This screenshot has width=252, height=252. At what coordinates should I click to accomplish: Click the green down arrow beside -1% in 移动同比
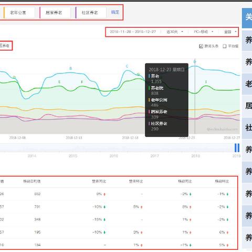click(191, 245)
